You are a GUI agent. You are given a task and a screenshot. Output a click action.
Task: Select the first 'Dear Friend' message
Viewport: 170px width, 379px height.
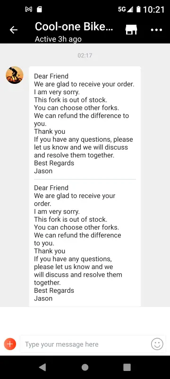(85, 123)
